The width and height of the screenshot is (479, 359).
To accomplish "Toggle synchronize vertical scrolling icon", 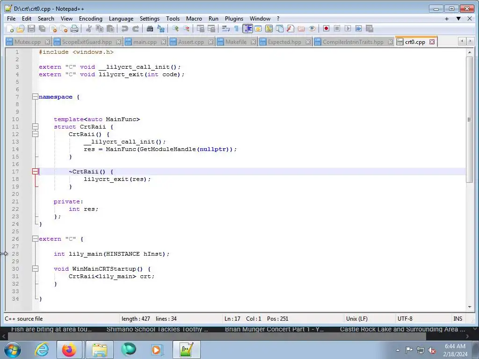I will [x=200, y=29].
